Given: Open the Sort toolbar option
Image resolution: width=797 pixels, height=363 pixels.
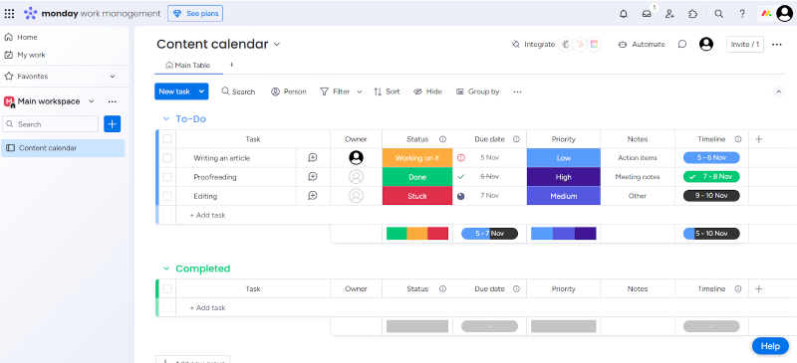Looking at the screenshot, I should click(x=387, y=91).
